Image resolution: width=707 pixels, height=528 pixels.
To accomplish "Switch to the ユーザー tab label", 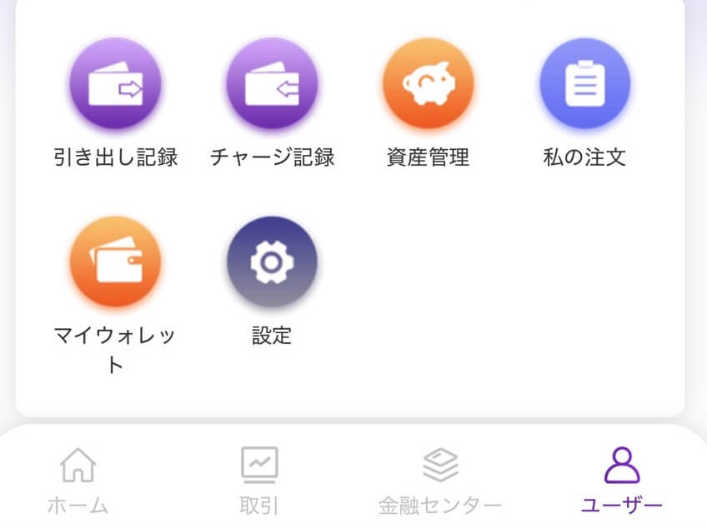I will tap(622, 506).
